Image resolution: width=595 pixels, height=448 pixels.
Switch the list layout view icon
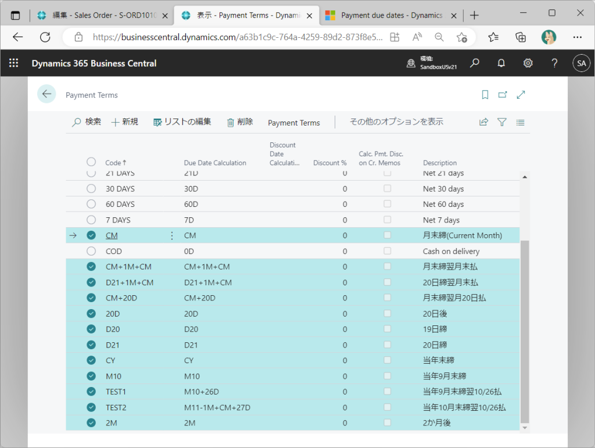(x=520, y=122)
